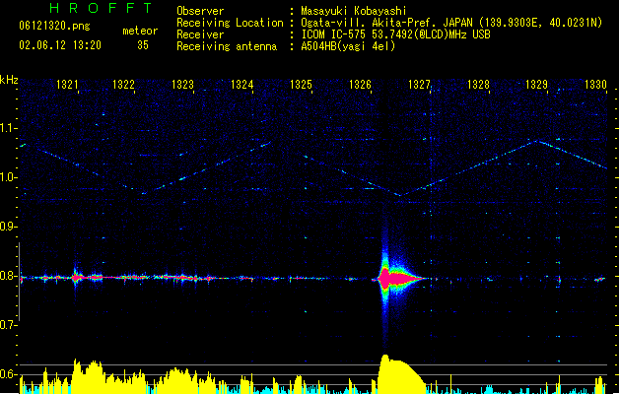Select the file name 06121320.png
This screenshot has height=394, width=620.
[54, 26]
